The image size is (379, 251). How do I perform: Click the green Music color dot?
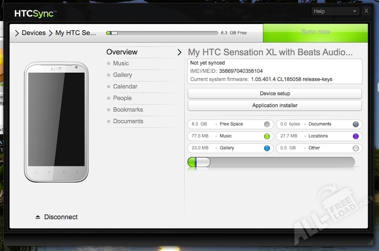click(267, 136)
